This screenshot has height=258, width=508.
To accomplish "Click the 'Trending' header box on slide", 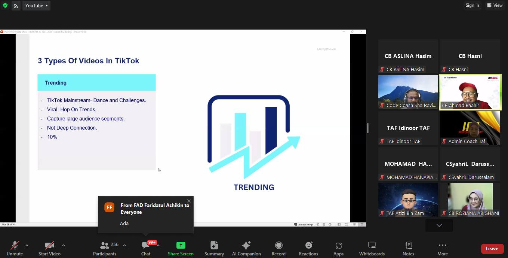I will 96,82.
